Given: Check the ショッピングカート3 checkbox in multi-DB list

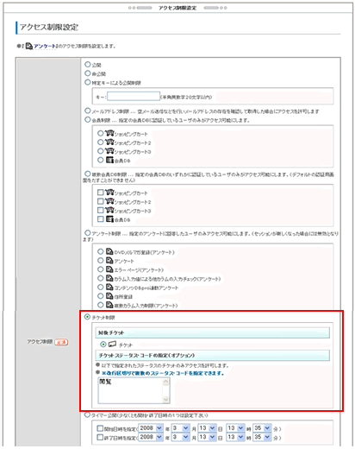Looking at the screenshot, I should 100,210.
